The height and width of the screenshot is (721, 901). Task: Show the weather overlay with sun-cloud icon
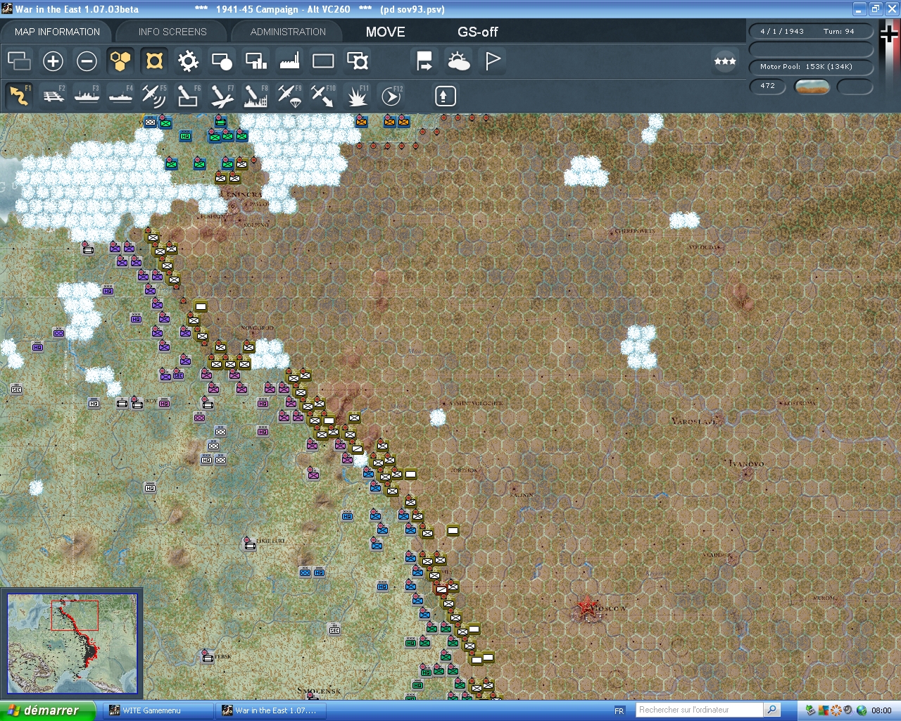tap(458, 61)
